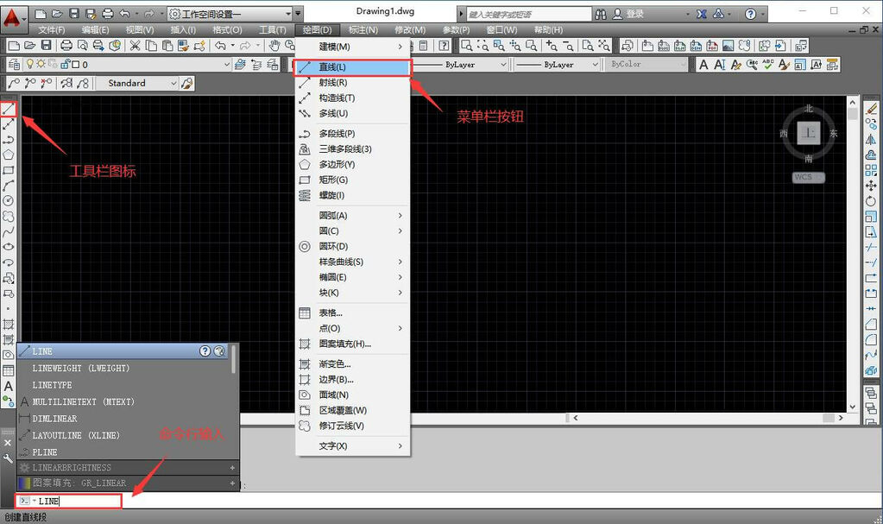Click the Multiline Text 'A' tool in left toolbar
This screenshot has height=524, width=883.
[9, 386]
